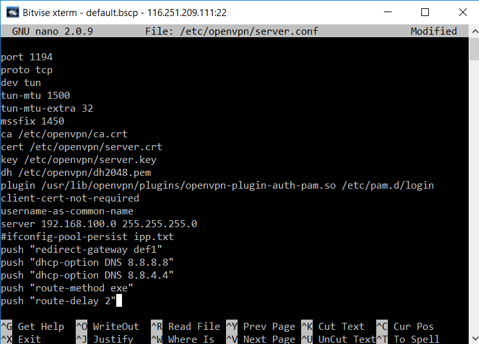
Task: Click the server 192.168.100.0 line
Action: click(99, 224)
